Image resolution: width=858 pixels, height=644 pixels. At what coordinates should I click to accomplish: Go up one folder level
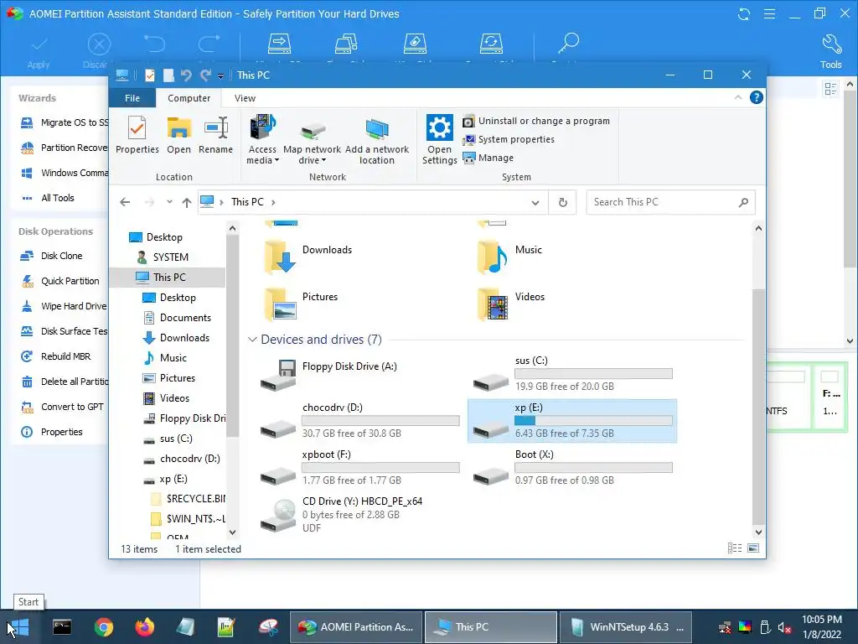pyautogui.click(x=187, y=202)
